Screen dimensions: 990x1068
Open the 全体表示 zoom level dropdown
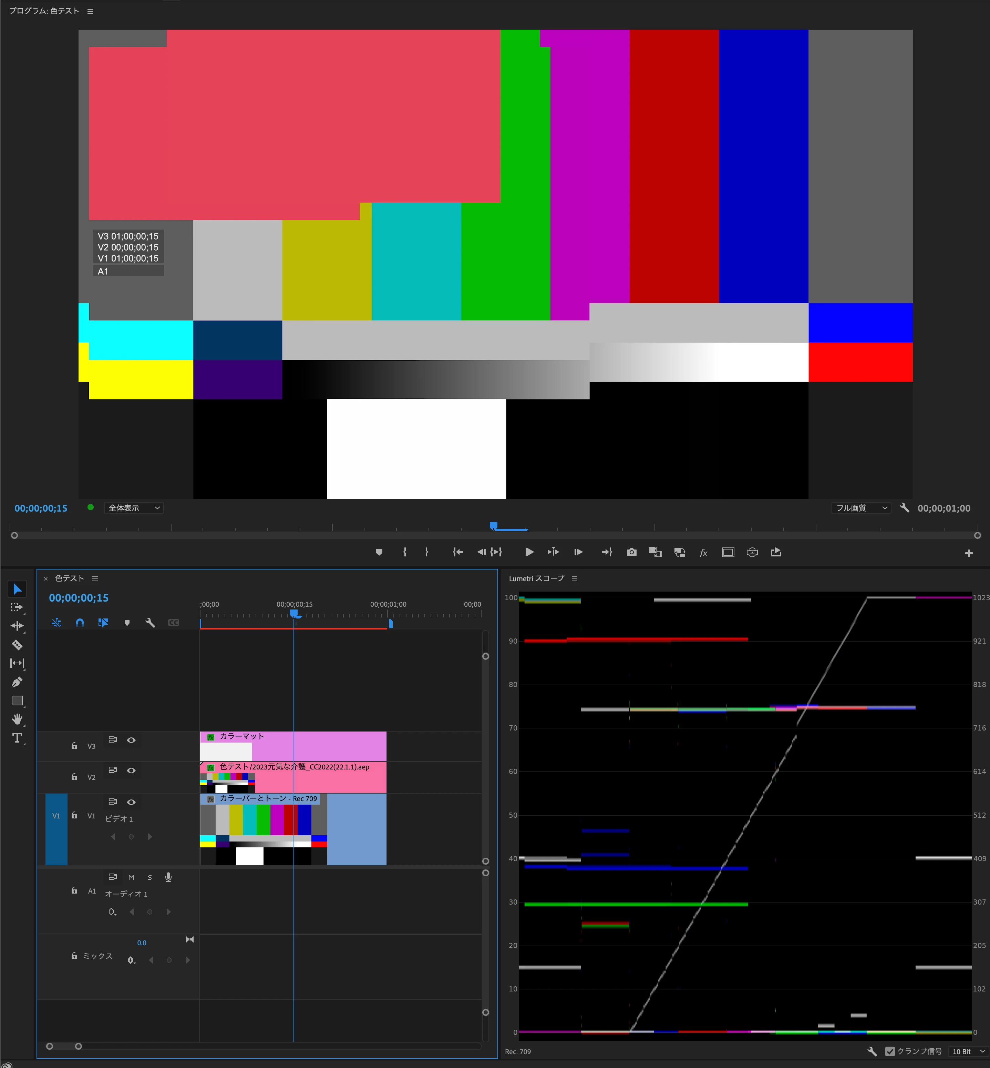pos(134,508)
